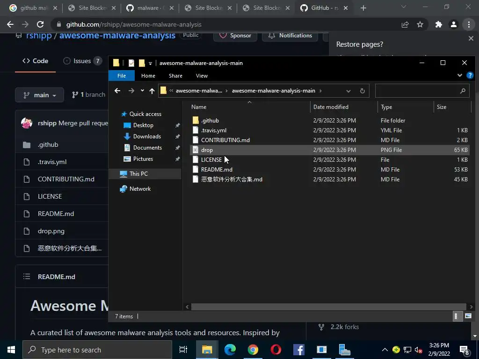This screenshot has width=479, height=359.
Task: Close the Restore pages popup
Action: (471, 38)
